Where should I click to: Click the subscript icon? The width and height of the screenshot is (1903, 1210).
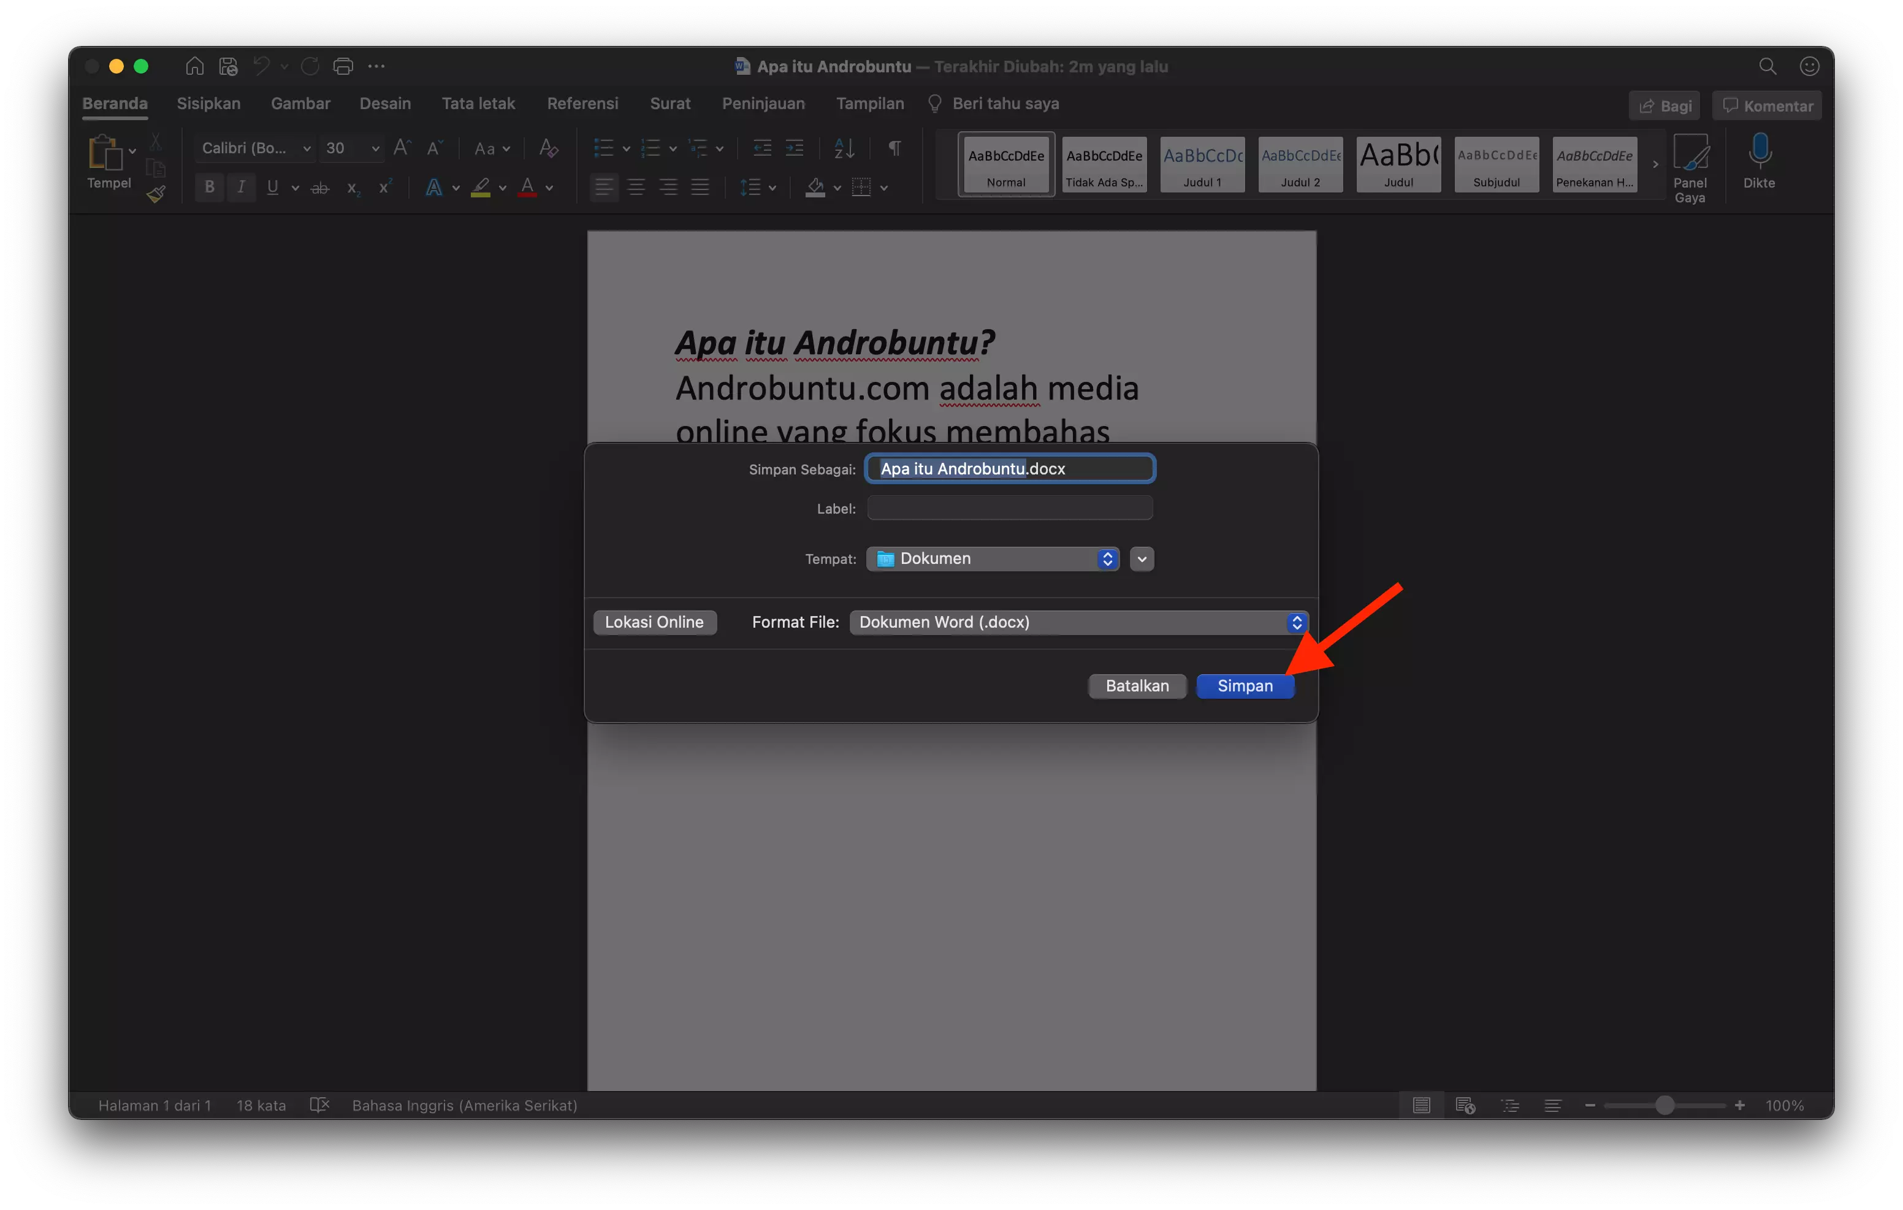[x=352, y=188]
